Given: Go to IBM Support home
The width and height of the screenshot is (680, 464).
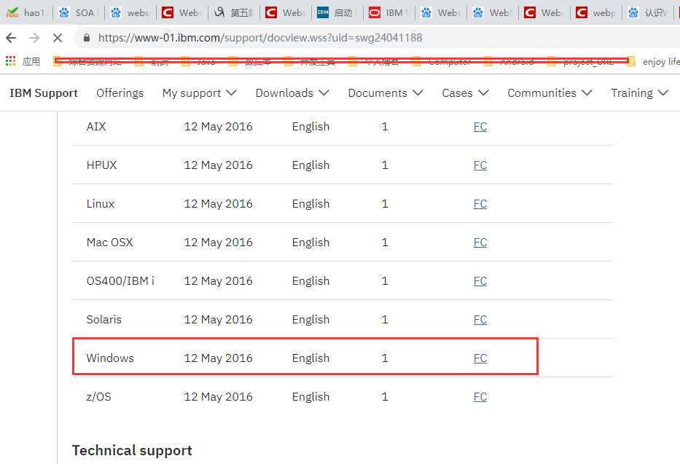Looking at the screenshot, I should click(x=44, y=93).
